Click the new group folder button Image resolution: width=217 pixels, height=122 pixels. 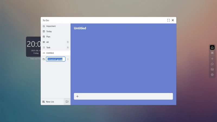click(67, 102)
